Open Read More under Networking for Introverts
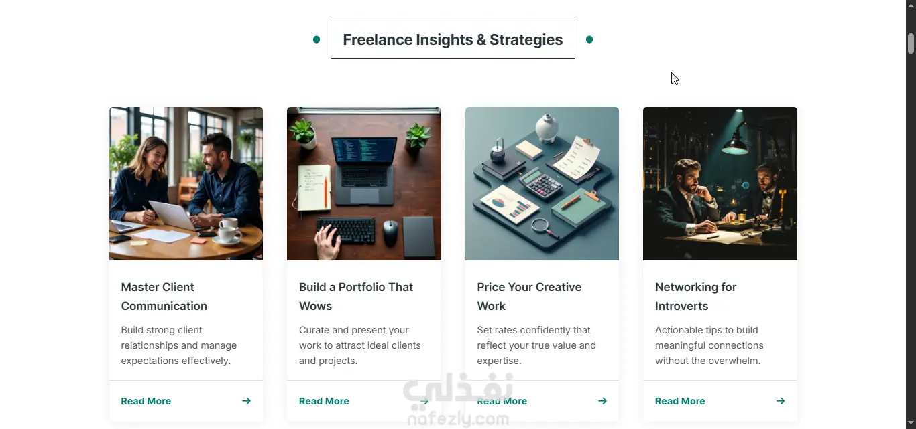The image size is (916, 429). 680,401
